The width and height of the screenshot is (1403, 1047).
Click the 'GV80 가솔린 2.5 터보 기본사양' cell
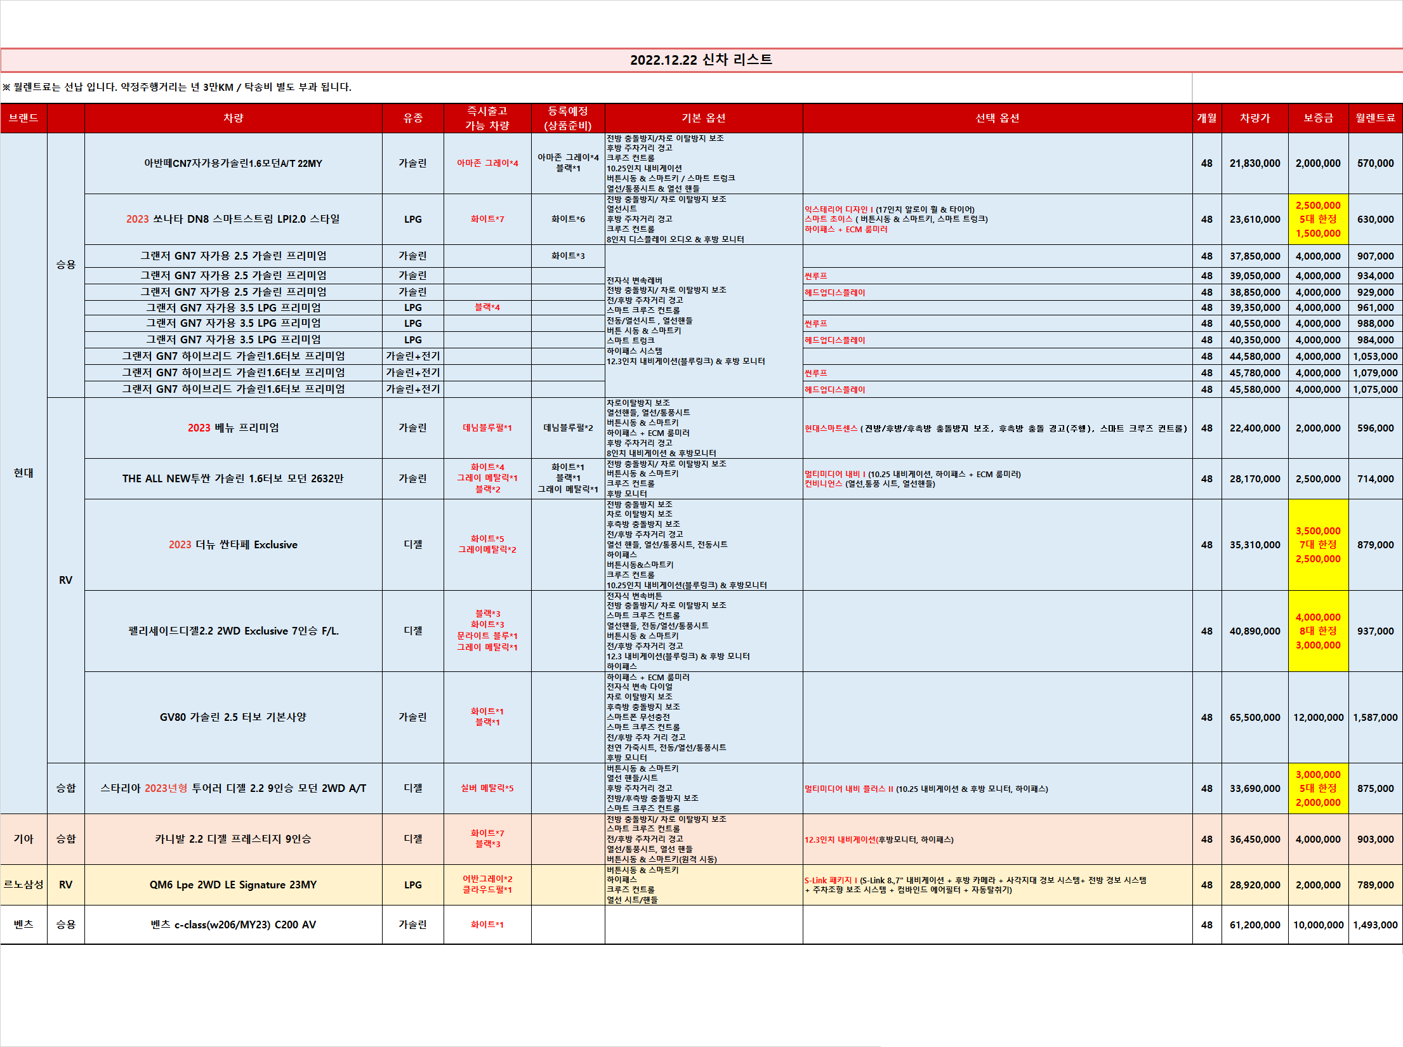(233, 717)
